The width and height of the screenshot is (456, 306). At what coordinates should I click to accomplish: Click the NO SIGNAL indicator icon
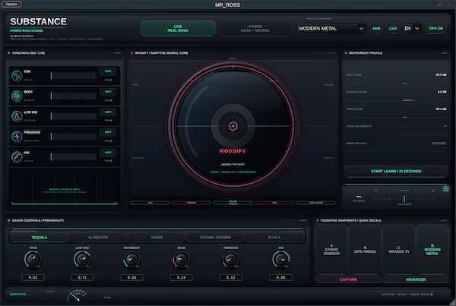[359, 197]
